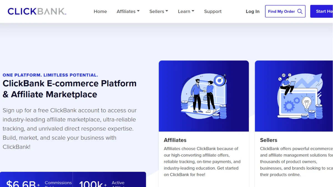Click the ClickBank logo

click(37, 11)
